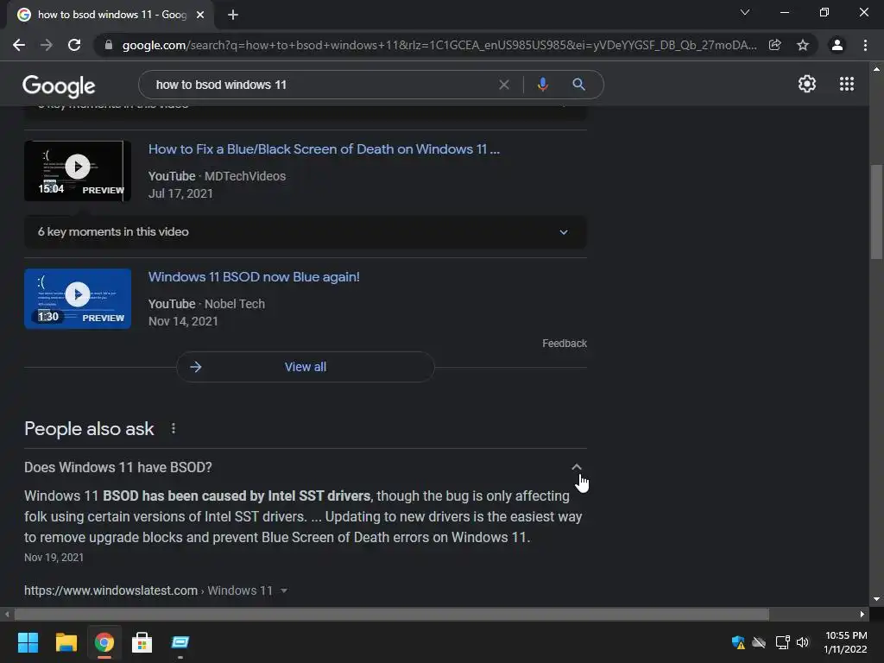Click the vertical scrollbar up arrow

pyautogui.click(x=876, y=69)
